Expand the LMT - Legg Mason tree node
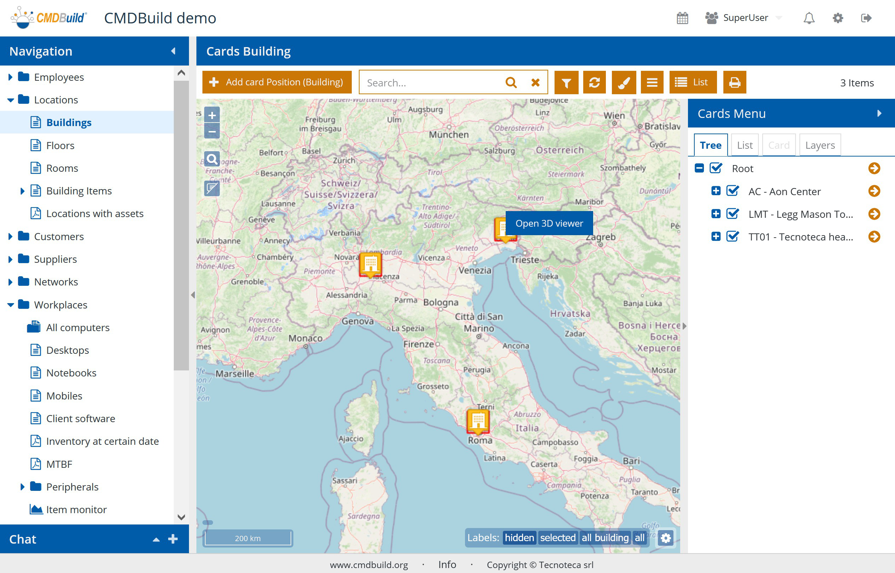This screenshot has width=895, height=573. 716,214
